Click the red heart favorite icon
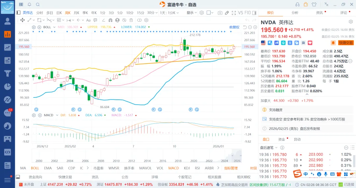The width and height of the screenshot is (356, 188). click(x=310, y=43)
